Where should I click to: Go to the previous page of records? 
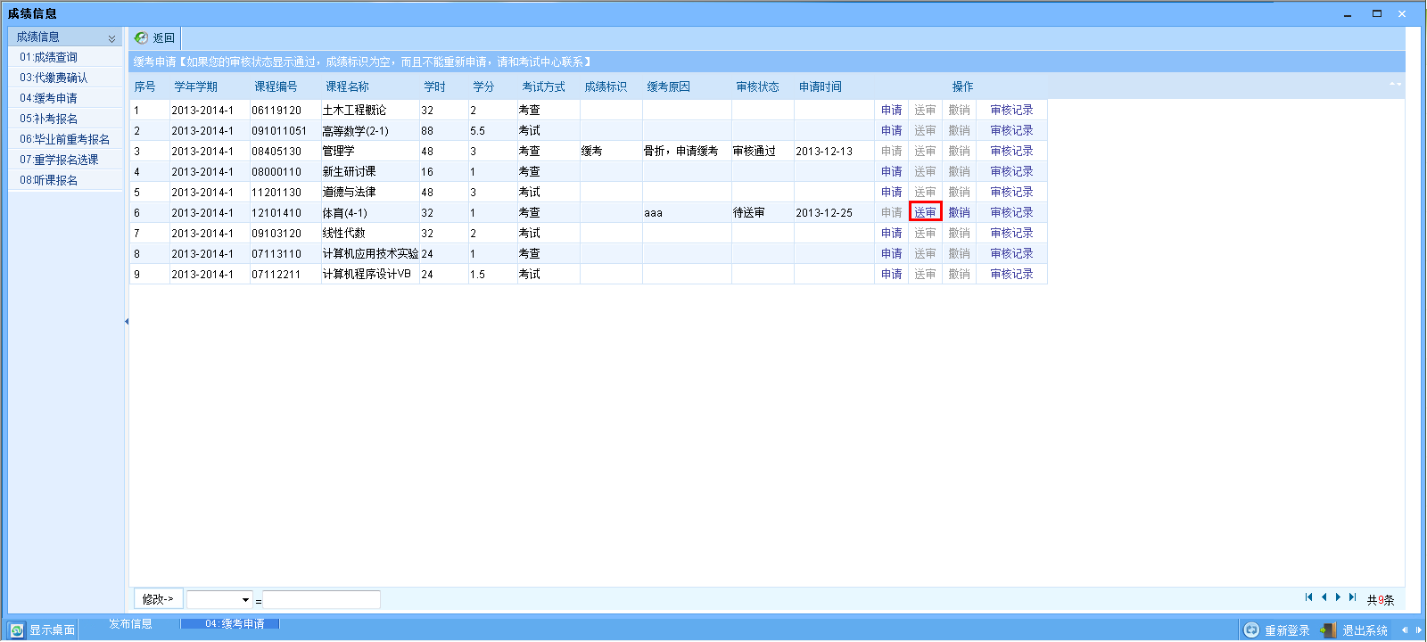pyautogui.click(x=1324, y=597)
